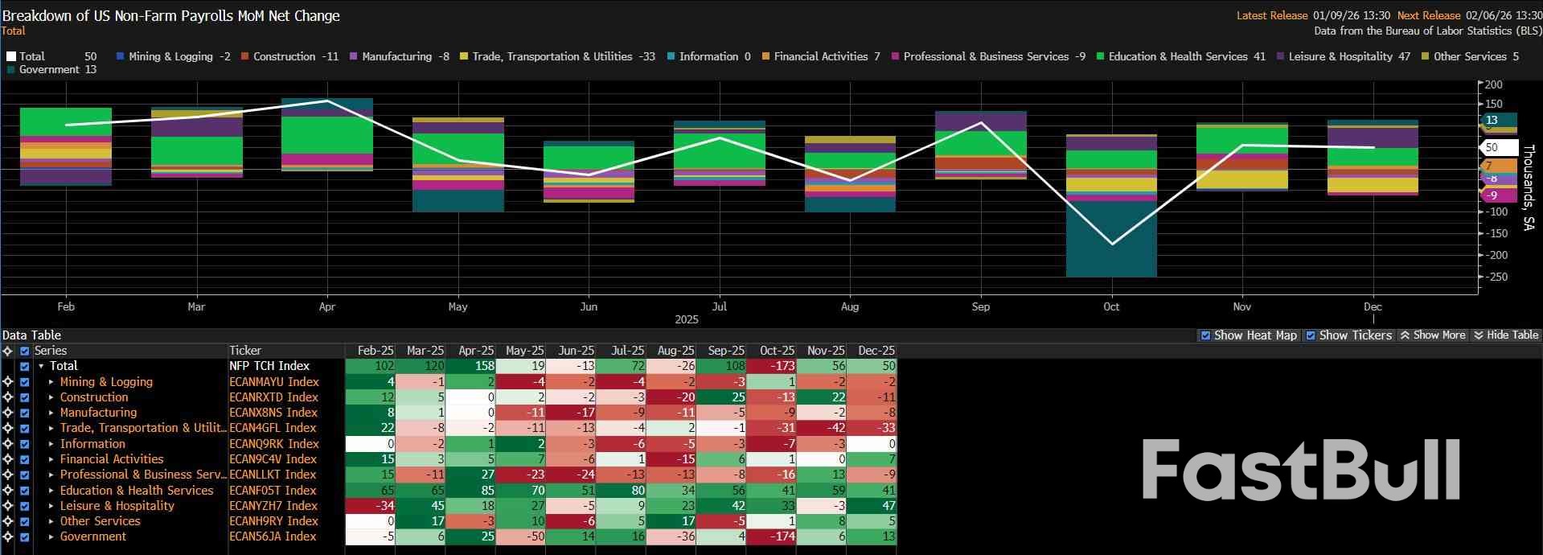
Task: Click the crosshair icon beside Mining & Logging
Action: tap(8, 382)
